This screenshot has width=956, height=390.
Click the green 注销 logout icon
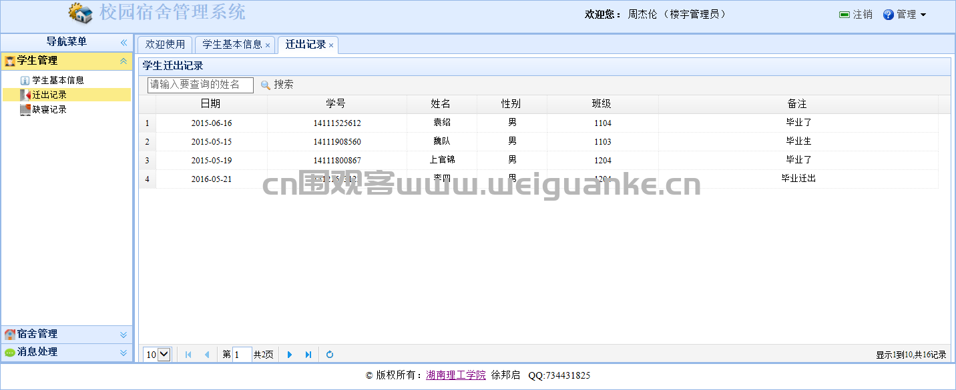(x=845, y=15)
